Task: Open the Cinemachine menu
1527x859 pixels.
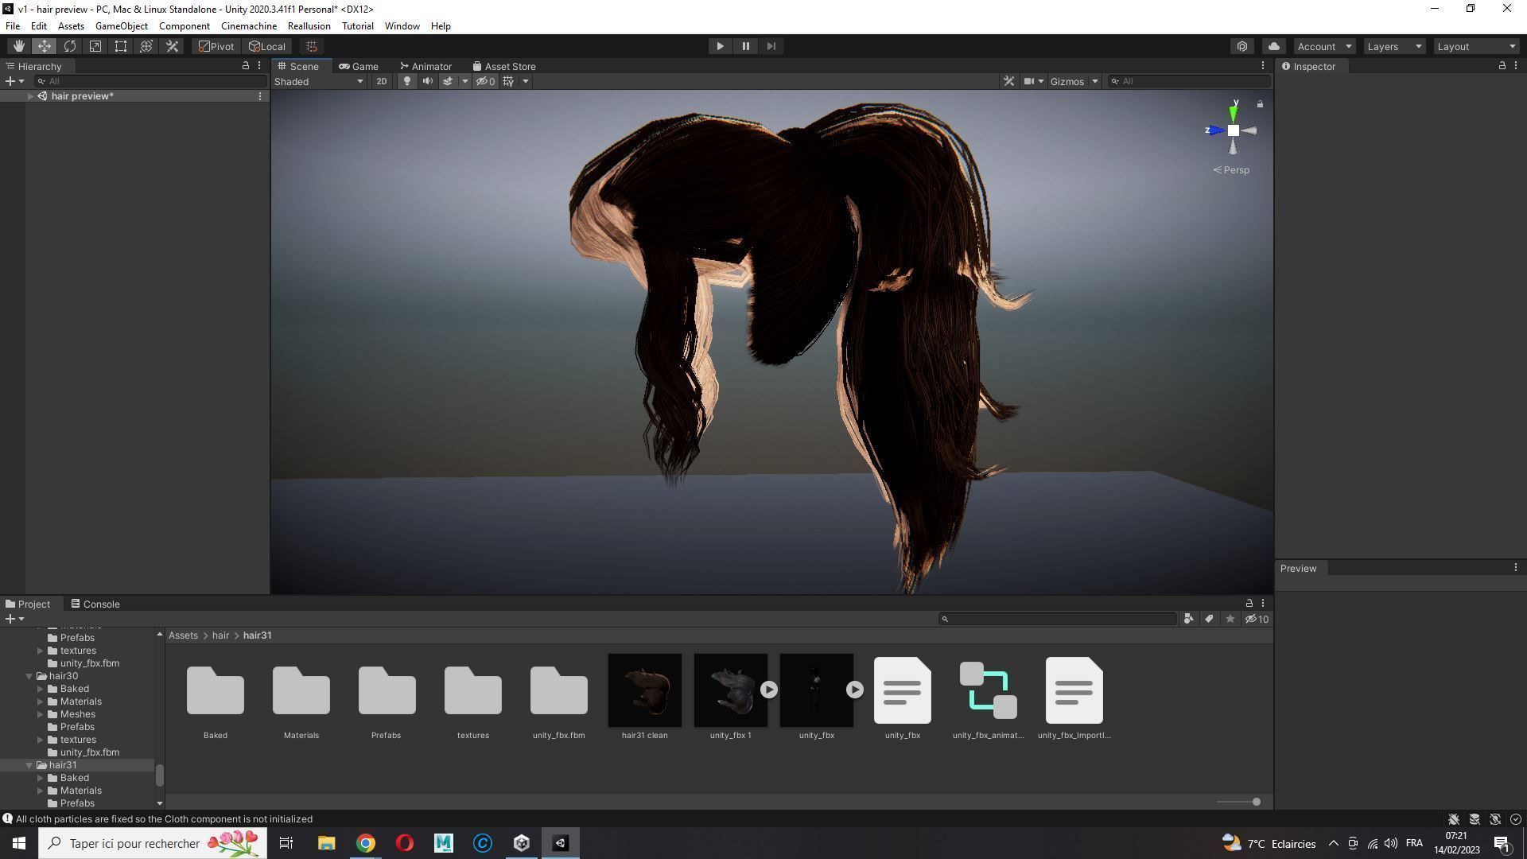Action: point(248,26)
